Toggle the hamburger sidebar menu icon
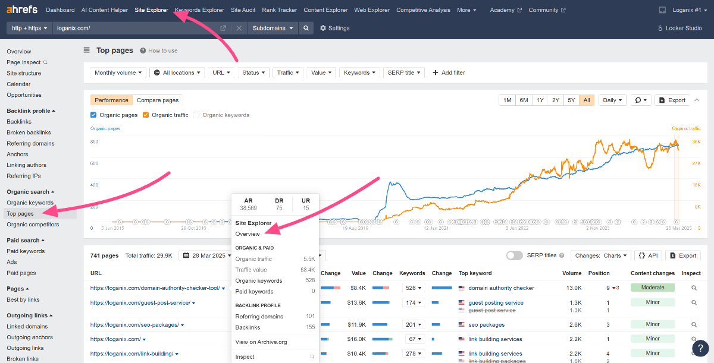Viewport: 714px width, 363px height. click(x=87, y=50)
